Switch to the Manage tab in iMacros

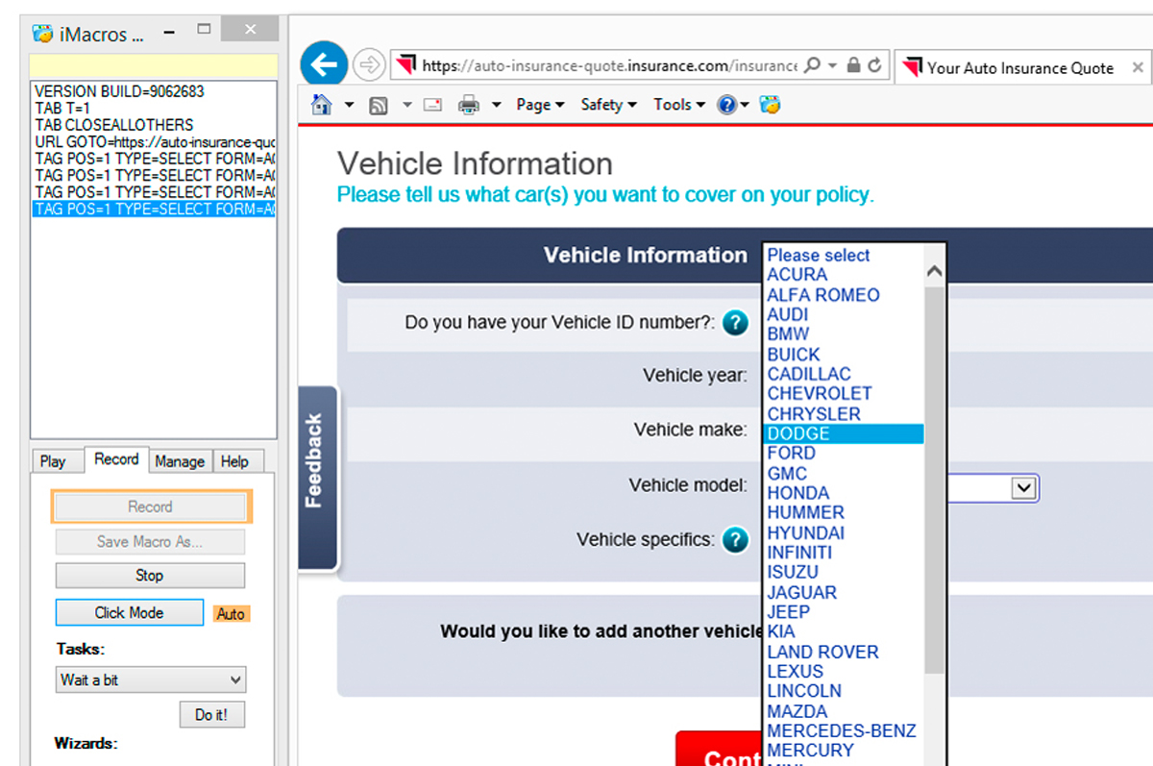click(x=180, y=461)
